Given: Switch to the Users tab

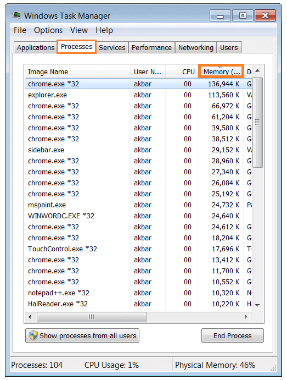Looking at the screenshot, I should tap(229, 47).
